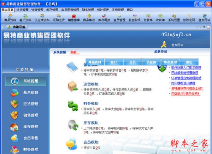Image resolution: width=212 pixels, height=154 pixels.
Task: Select 进货管理 in sidebar navigation
Action: 25,104
